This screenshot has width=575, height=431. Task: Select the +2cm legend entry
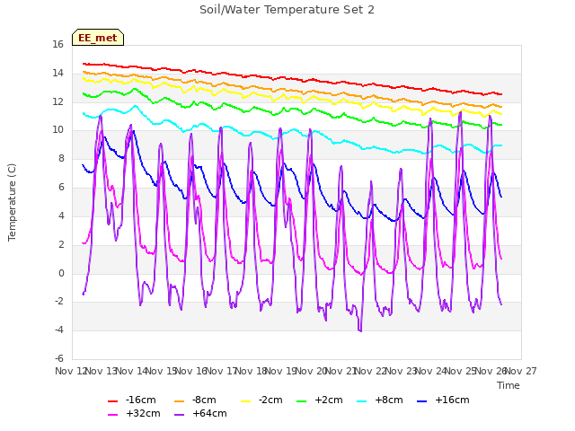click(x=320, y=400)
